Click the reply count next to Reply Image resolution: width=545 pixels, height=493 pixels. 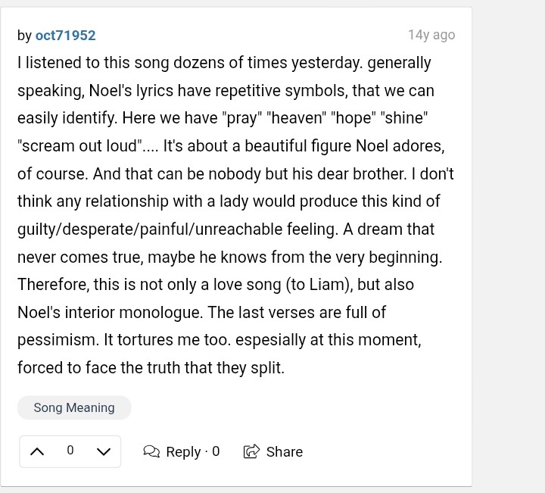coord(216,451)
